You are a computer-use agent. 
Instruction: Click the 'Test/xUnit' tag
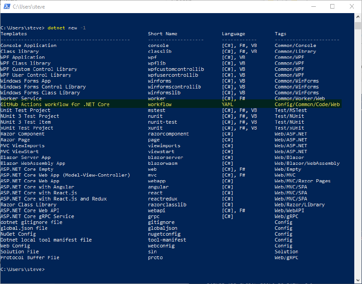point(289,128)
